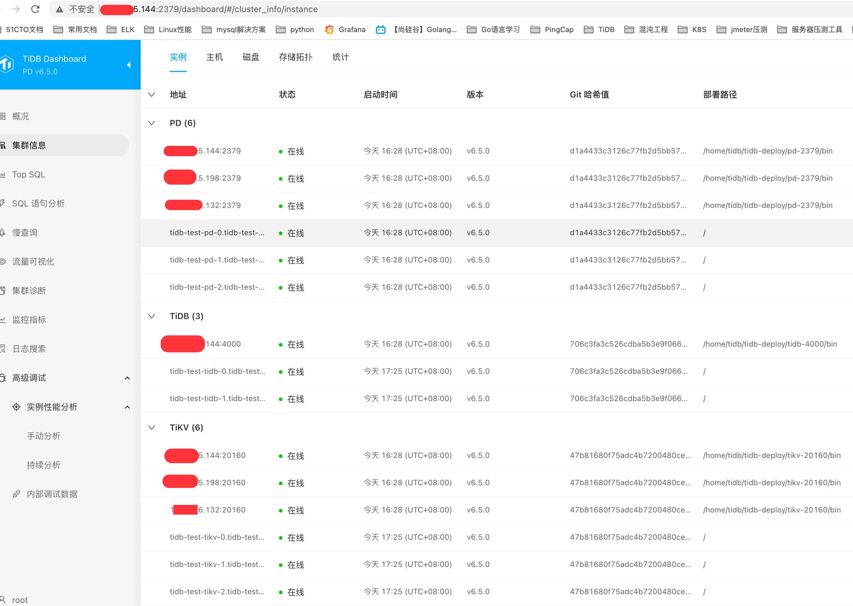Screen dimensions: 853x606
Task: Open Top SQL in sidebar
Action: tap(28, 174)
